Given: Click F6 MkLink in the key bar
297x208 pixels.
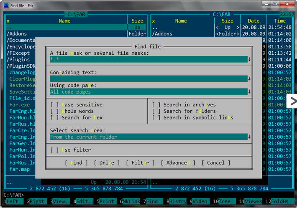Looking at the screenshot, I should click(x=130, y=201).
